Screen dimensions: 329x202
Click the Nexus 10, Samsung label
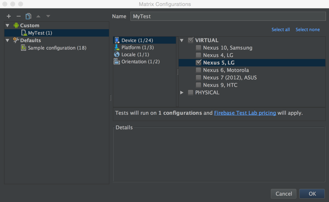tap(228, 48)
